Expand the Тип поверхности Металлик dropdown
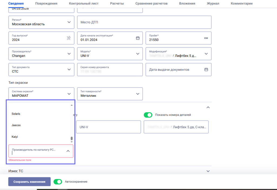The image size is (277, 190). (137, 94)
